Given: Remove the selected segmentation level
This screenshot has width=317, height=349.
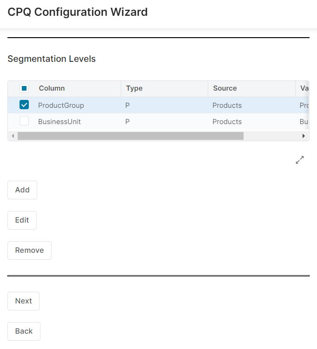Looking at the screenshot, I should [29, 250].
